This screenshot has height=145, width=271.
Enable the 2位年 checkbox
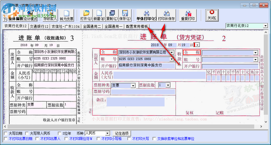click(x=60, y=133)
